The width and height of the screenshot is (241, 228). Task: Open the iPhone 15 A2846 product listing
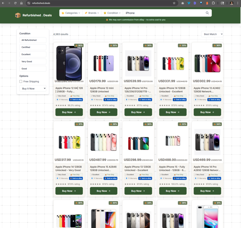[103, 168]
